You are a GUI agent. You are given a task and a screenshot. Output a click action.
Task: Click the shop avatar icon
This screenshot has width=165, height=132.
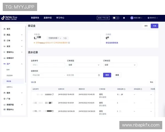click(x=132, y=18)
